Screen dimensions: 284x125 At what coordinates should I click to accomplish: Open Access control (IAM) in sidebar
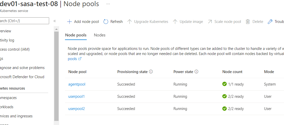pos(15,49)
